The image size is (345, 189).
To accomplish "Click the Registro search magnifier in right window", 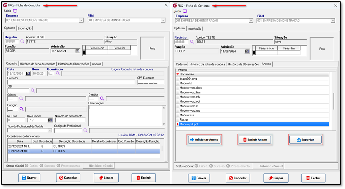I will (192, 42).
